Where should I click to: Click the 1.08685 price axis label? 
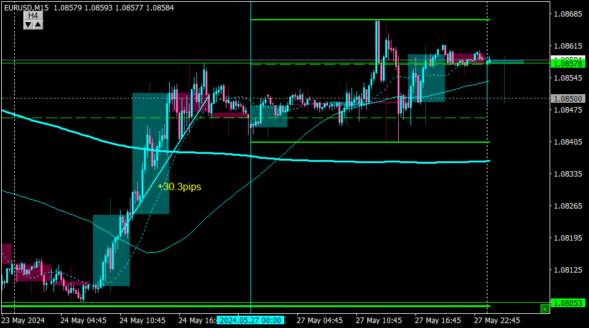[x=568, y=14]
